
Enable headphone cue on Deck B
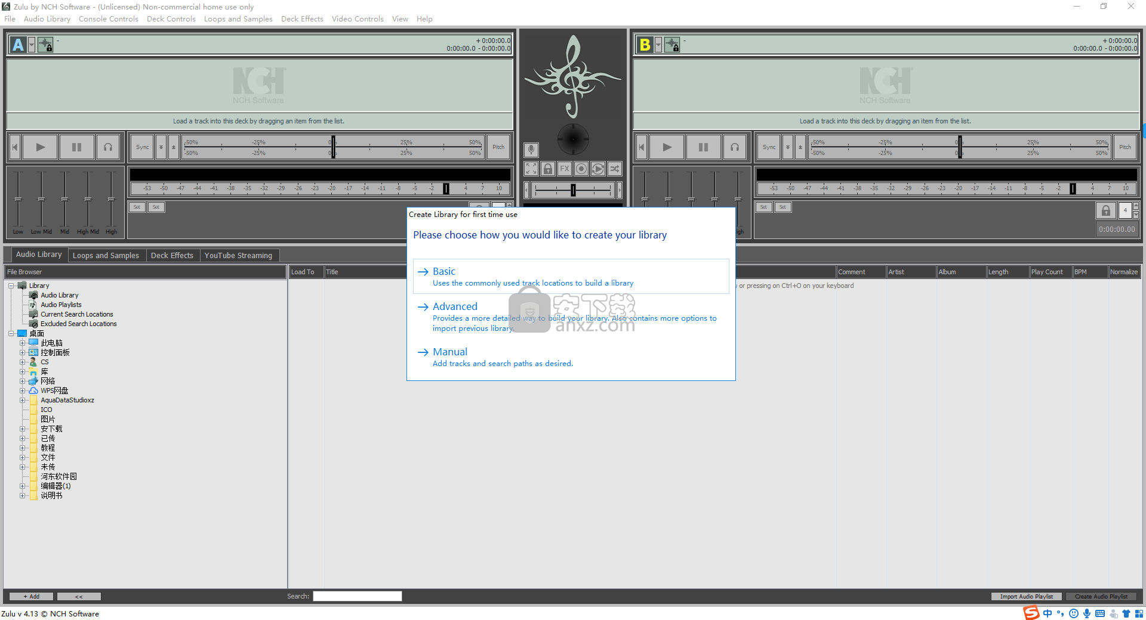click(735, 147)
